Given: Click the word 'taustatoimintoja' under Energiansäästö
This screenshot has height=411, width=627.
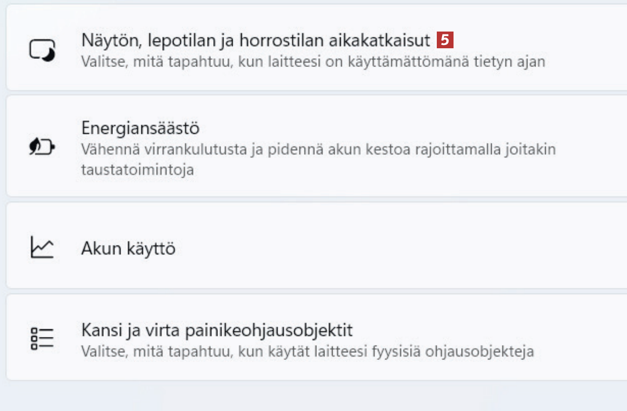Looking at the screenshot, I should tap(137, 170).
